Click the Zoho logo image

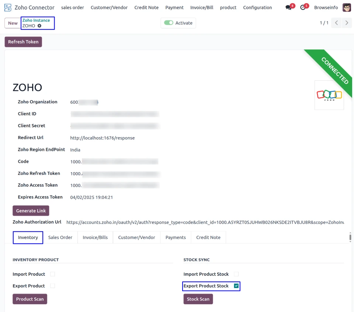pyautogui.click(x=329, y=95)
